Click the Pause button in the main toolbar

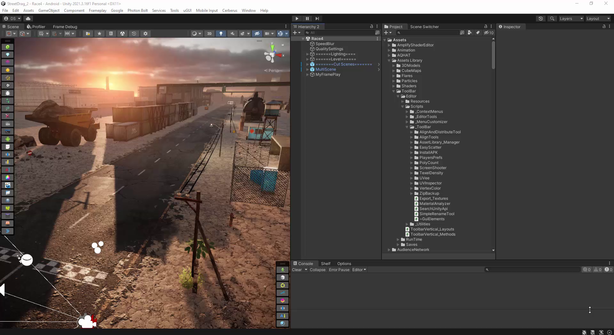tap(307, 19)
